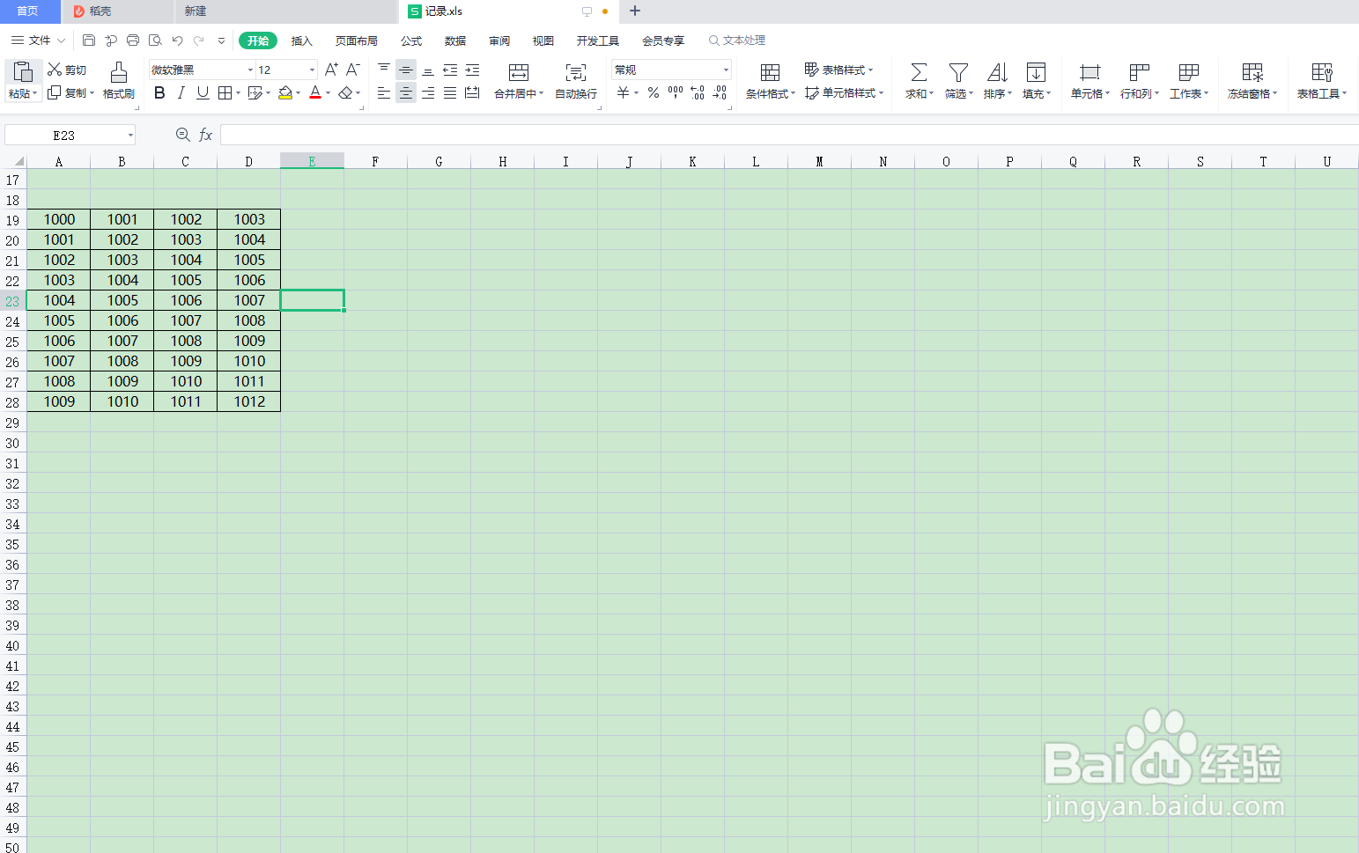Apply justify alignment

coord(450,92)
